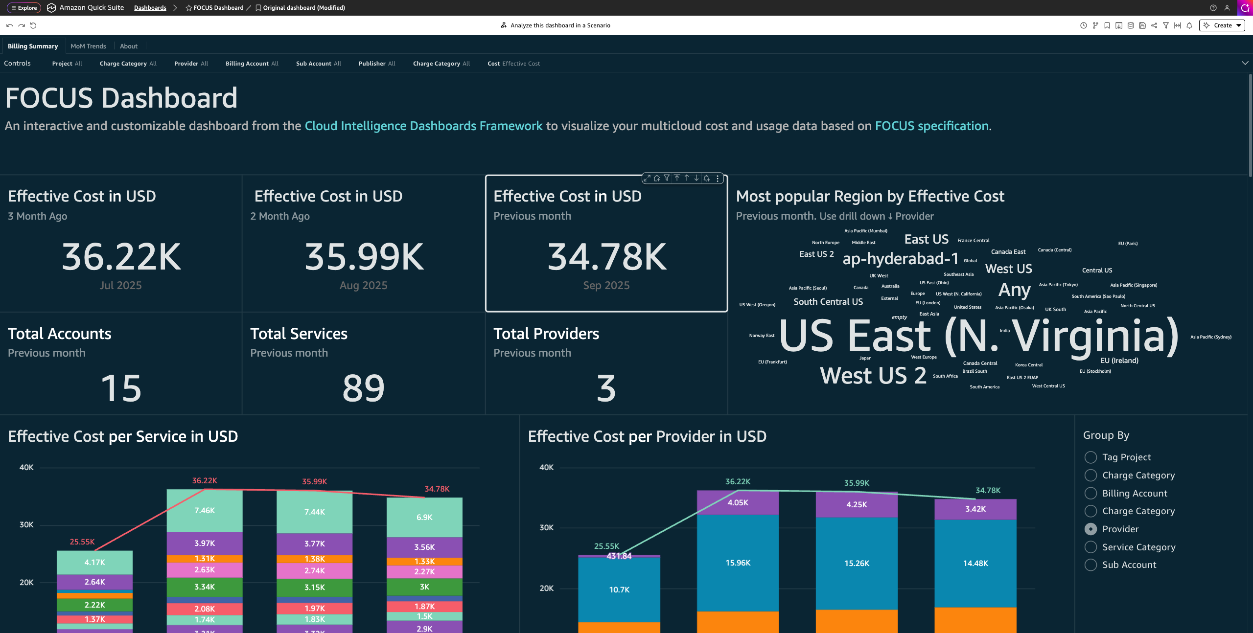
Task: Select Billing Account in Group By
Action: click(x=1091, y=493)
